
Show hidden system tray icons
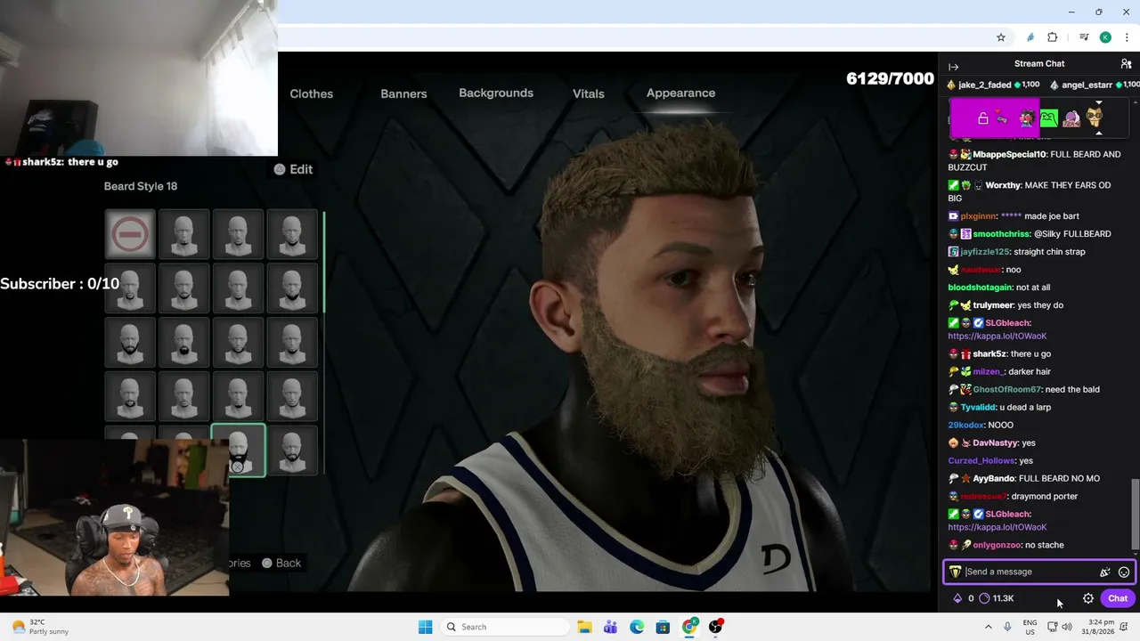coord(988,627)
